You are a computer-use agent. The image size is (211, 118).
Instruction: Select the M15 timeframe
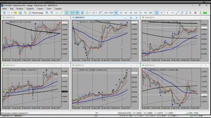point(106,13)
